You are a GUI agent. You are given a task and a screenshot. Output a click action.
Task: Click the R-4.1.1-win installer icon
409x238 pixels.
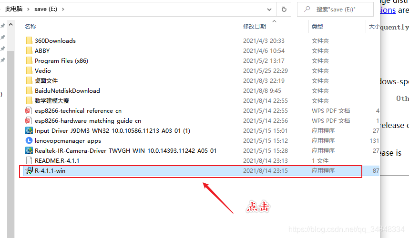pos(29,170)
